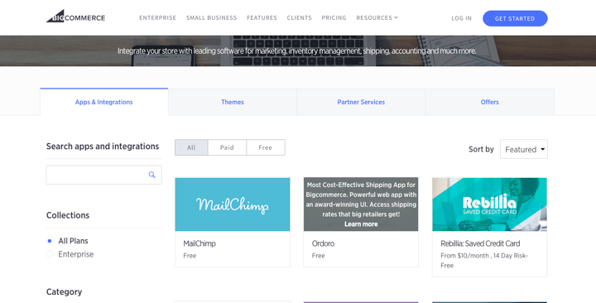Open the Ordoro app thumbnail

361,204
